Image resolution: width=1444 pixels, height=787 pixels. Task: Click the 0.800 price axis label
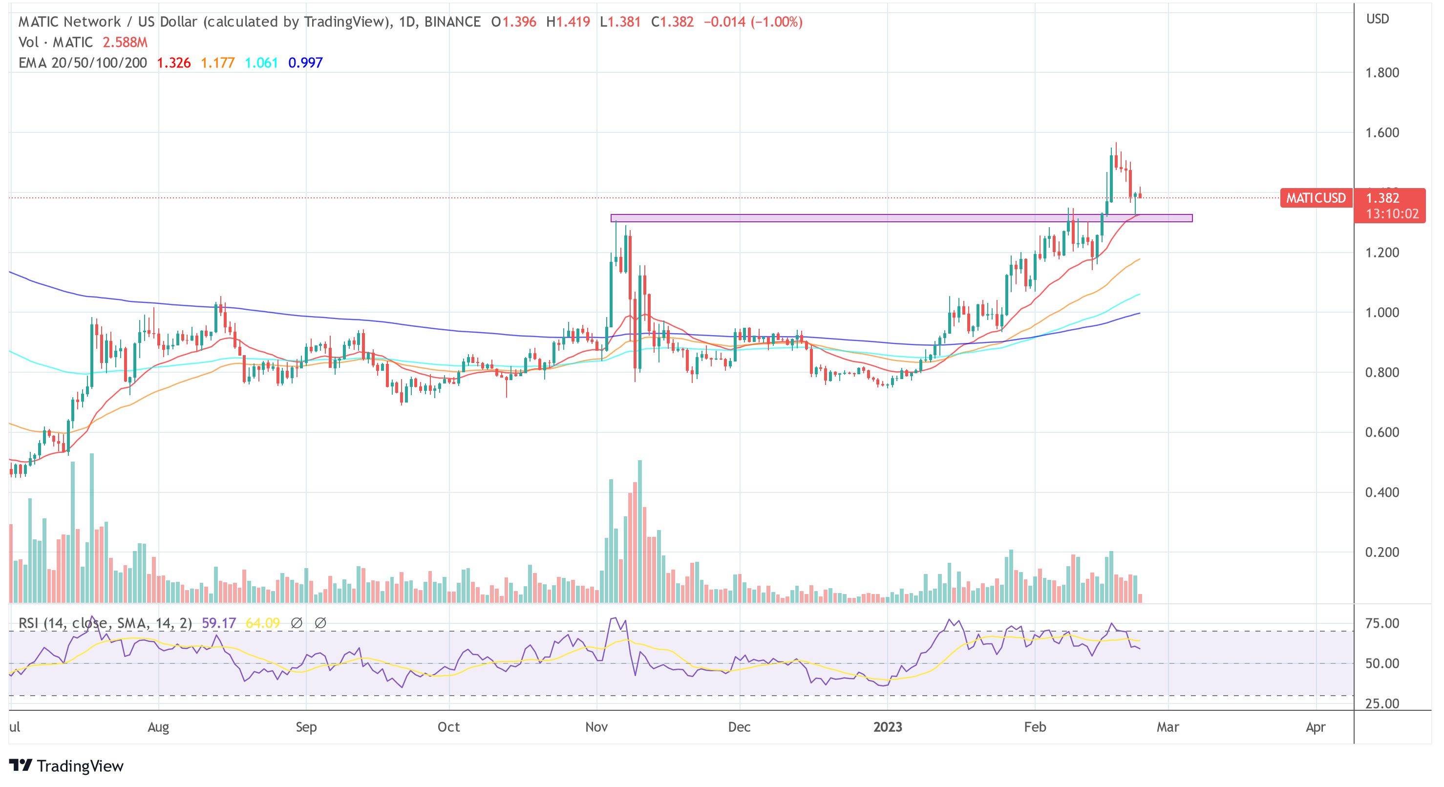click(1382, 373)
